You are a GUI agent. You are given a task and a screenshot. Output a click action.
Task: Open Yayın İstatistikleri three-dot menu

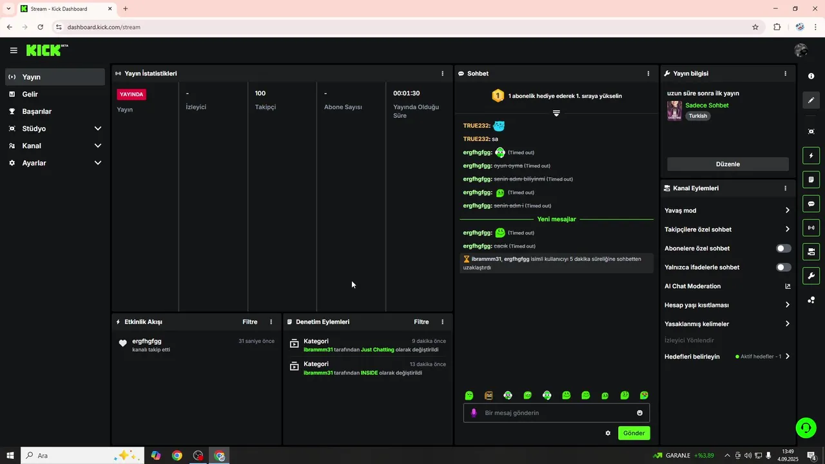[x=442, y=73]
